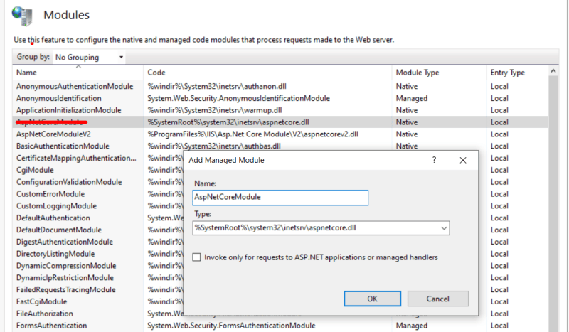Select the CgiModule list entry
Viewport: 569px width, 332px height.
(x=35, y=170)
